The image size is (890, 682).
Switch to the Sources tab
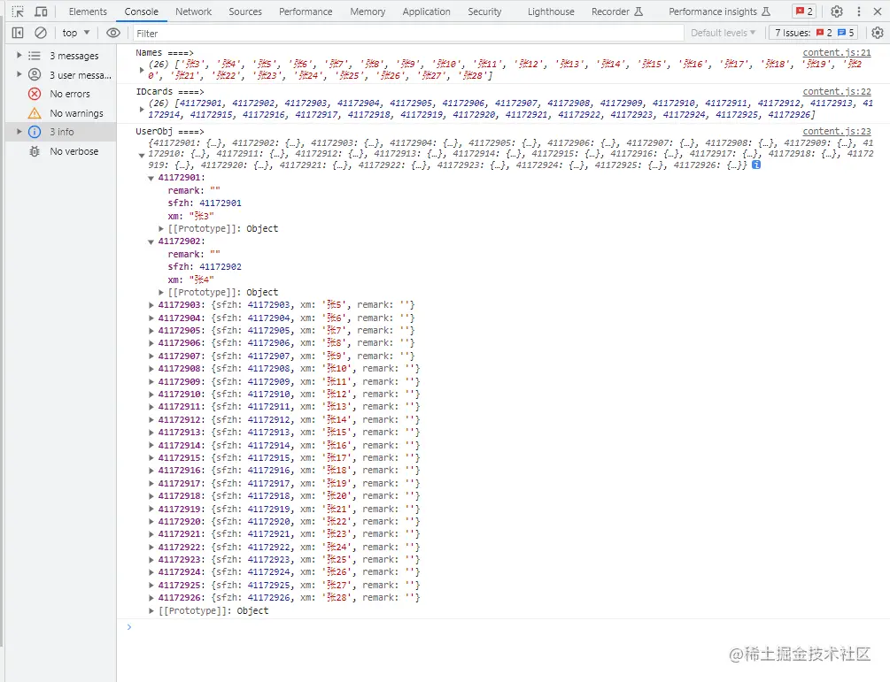(x=245, y=11)
